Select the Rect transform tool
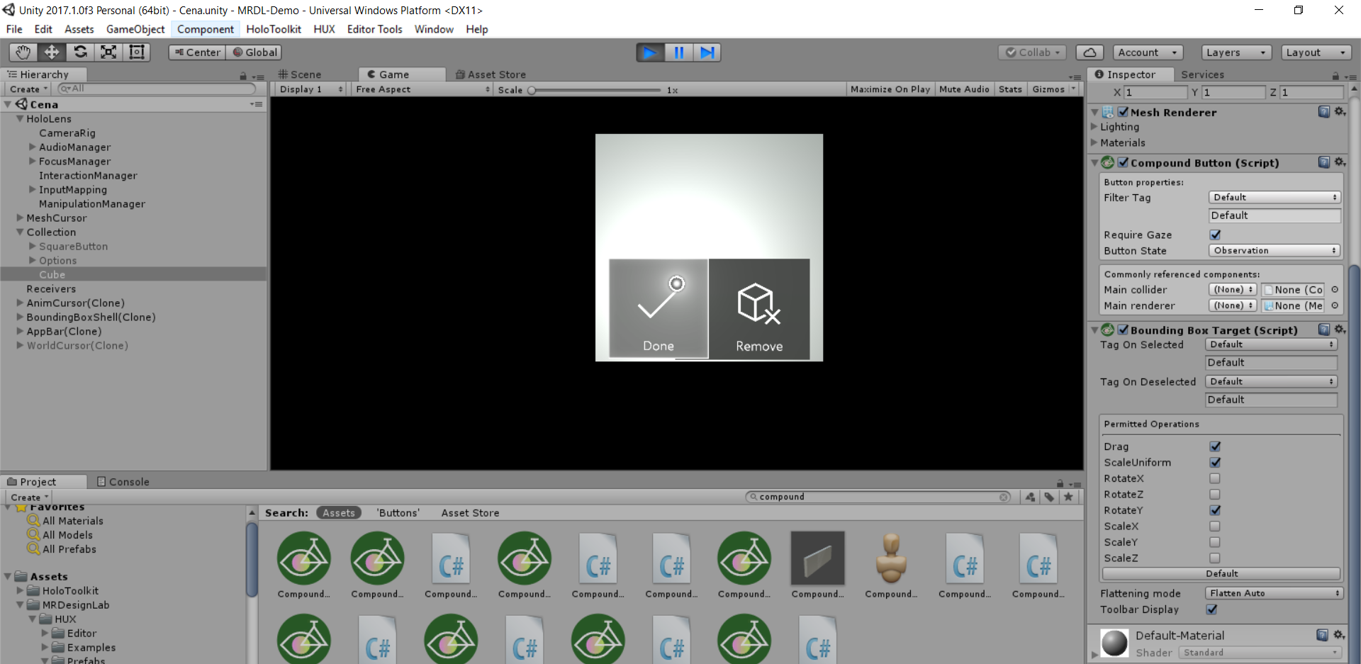The image size is (1361, 664). click(136, 52)
